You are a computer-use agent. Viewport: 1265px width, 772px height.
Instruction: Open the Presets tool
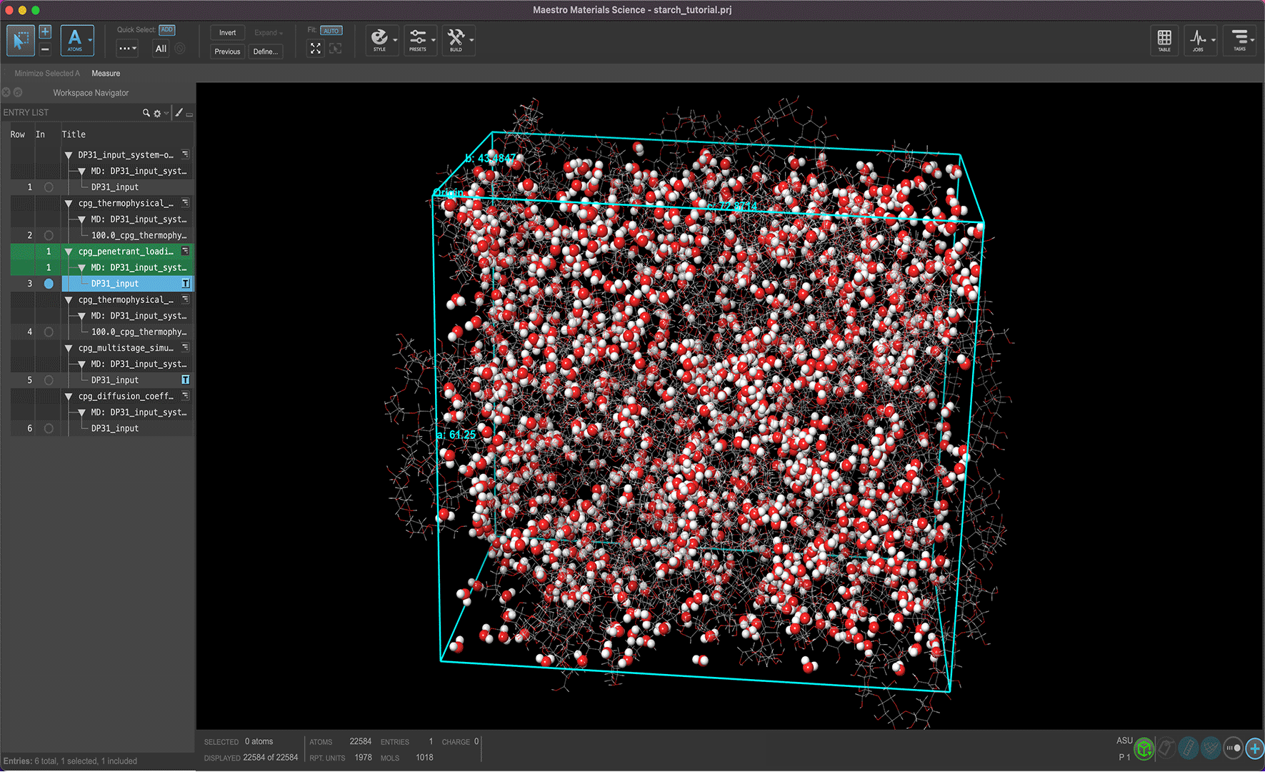pyautogui.click(x=418, y=39)
